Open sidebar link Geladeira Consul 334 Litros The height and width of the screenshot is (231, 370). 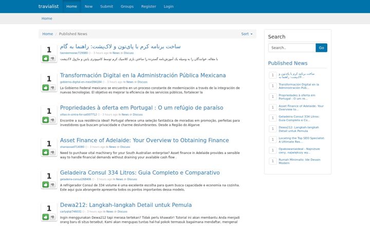(x=299, y=119)
